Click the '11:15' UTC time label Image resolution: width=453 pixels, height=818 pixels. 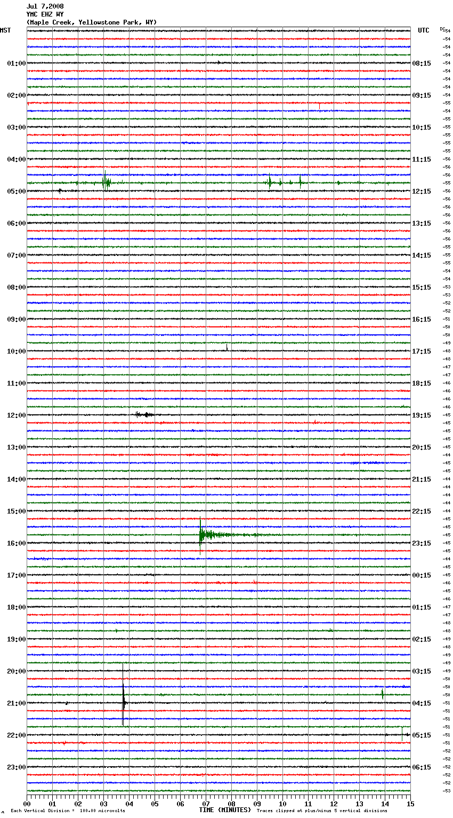click(422, 159)
